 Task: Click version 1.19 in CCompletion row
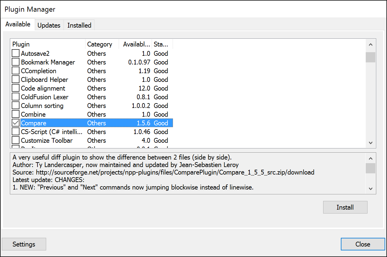coord(144,71)
